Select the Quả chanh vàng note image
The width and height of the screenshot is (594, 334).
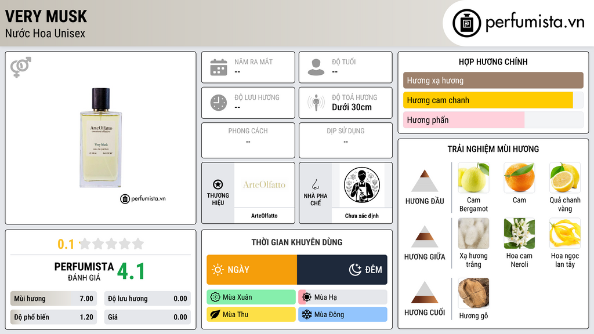point(565,177)
